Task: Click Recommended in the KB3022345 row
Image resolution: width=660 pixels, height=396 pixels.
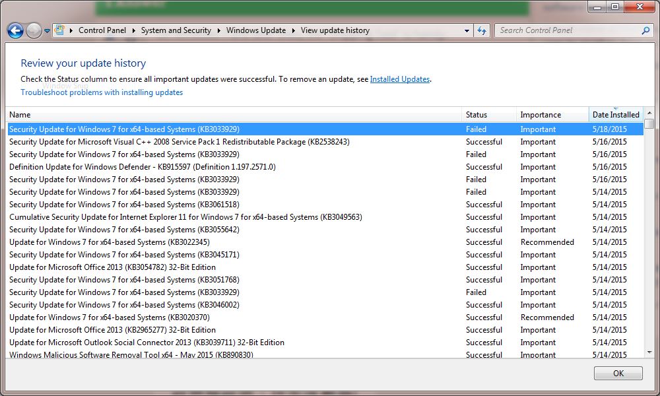Action: click(547, 242)
